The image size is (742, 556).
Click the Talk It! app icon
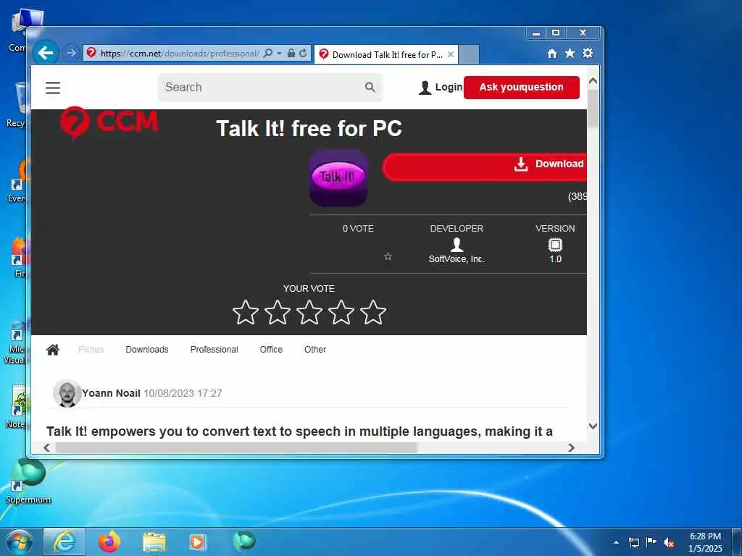coord(338,178)
